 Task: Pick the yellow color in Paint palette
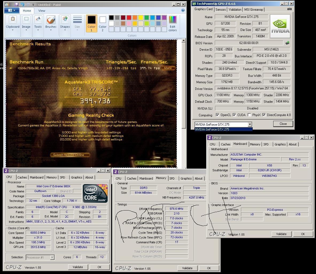tap(141, 18)
